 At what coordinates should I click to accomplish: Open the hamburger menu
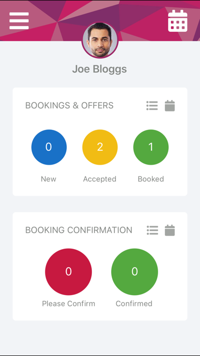(x=19, y=20)
